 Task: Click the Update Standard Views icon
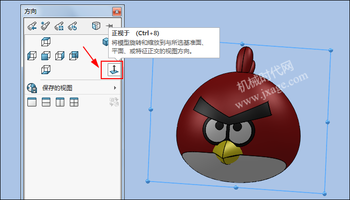(x=59, y=26)
